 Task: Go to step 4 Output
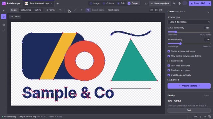(x=133, y=3)
